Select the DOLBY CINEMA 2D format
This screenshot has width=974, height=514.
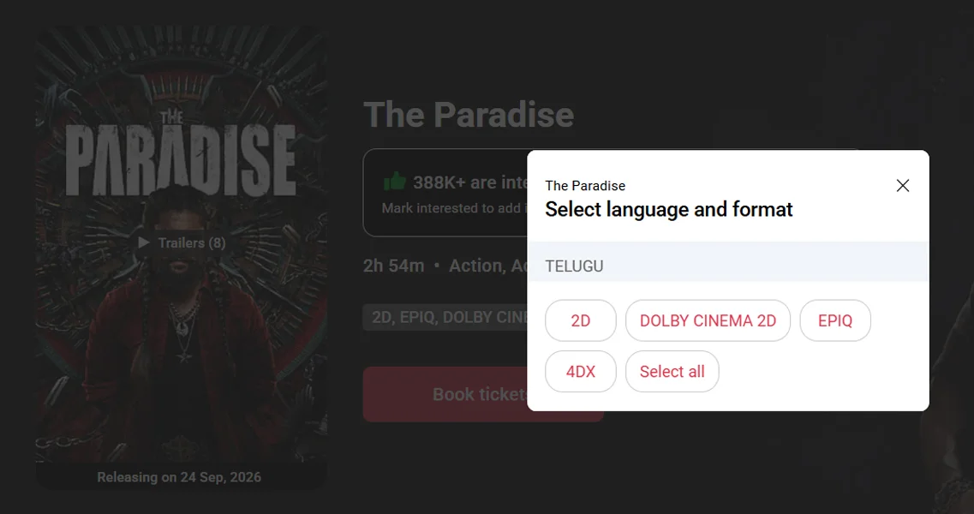point(708,320)
